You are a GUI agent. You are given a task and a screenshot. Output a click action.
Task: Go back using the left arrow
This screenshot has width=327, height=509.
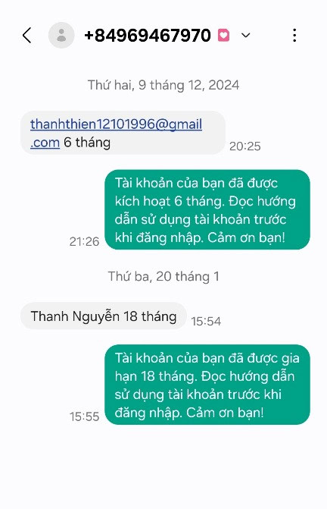tap(27, 35)
